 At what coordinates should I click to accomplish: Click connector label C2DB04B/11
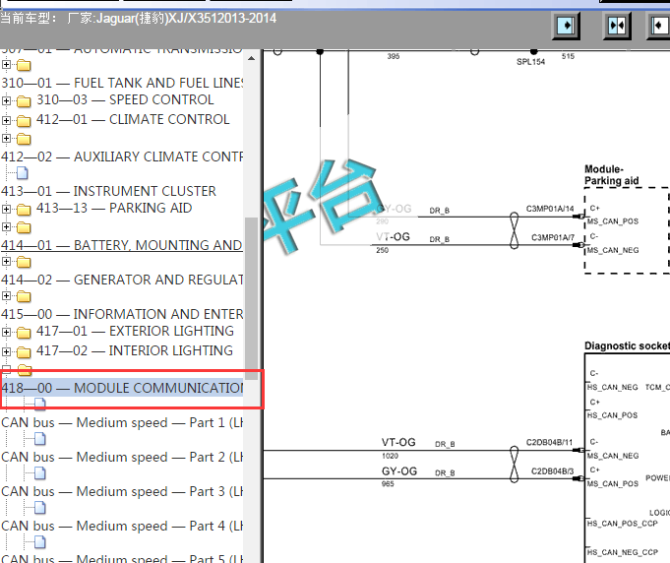click(x=549, y=443)
